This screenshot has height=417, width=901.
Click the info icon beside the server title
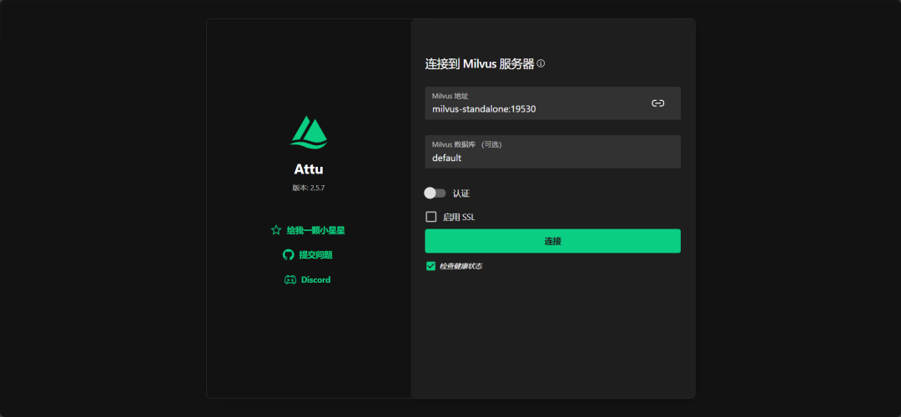[x=541, y=63]
